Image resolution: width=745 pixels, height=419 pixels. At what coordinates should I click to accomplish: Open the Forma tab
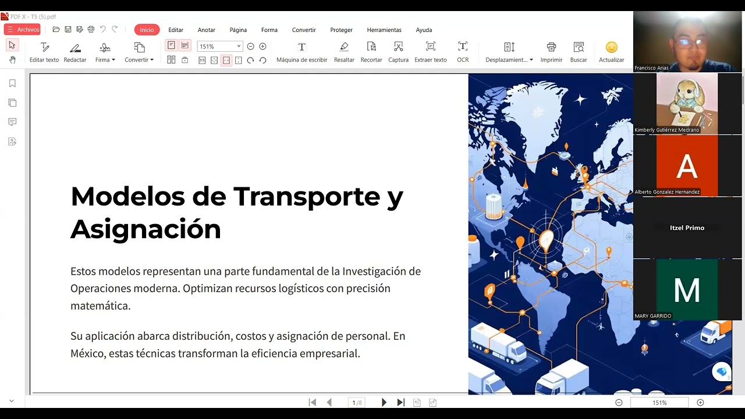[269, 30]
